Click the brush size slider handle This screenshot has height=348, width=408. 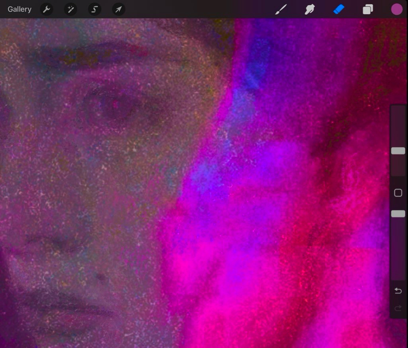click(398, 151)
